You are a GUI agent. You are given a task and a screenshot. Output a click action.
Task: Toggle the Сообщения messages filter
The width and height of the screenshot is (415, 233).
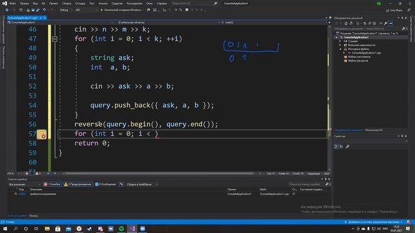pyautogui.click(x=105, y=184)
